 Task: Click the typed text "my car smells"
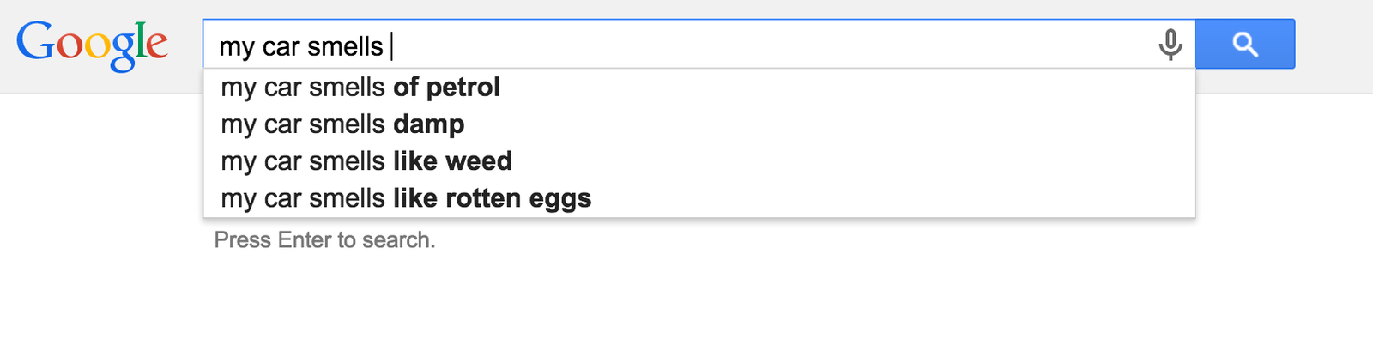[300, 46]
